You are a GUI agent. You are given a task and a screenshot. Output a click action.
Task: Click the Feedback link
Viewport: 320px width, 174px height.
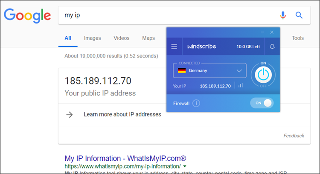pyautogui.click(x=294, y=136)
